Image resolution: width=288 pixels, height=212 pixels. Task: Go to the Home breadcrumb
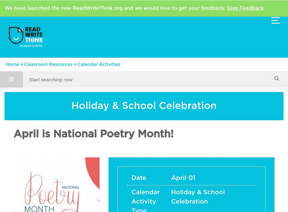(x=12, y=64)
